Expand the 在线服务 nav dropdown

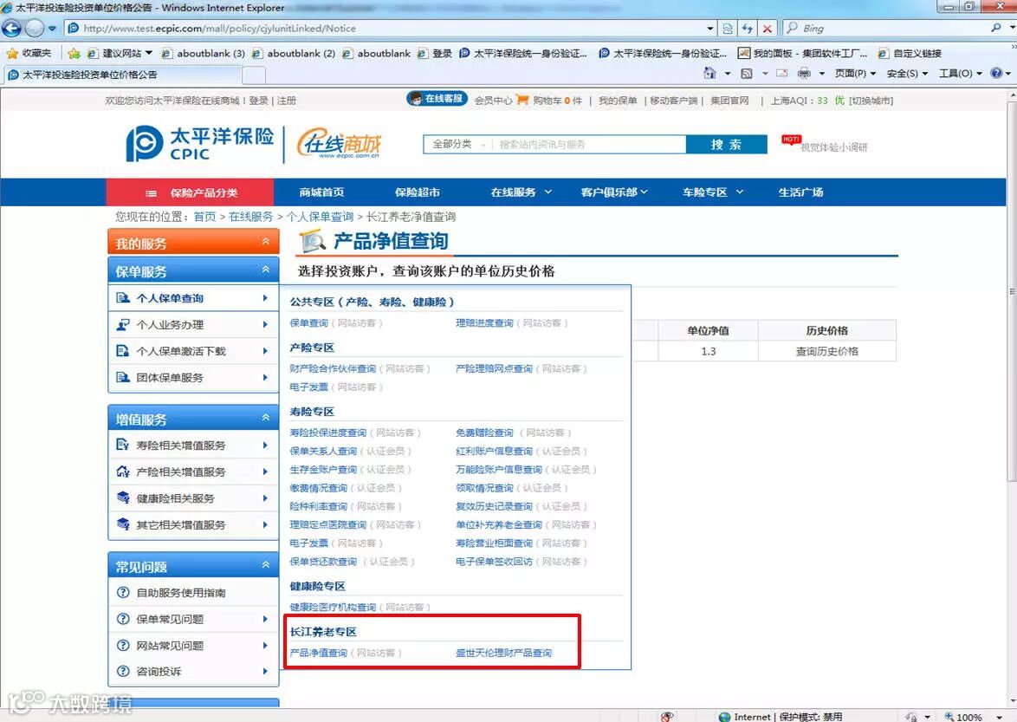(548, 192)
